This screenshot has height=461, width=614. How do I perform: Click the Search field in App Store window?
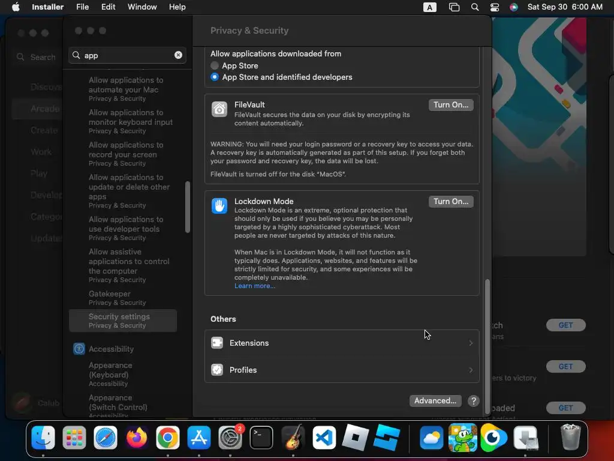tap(37, 57)
